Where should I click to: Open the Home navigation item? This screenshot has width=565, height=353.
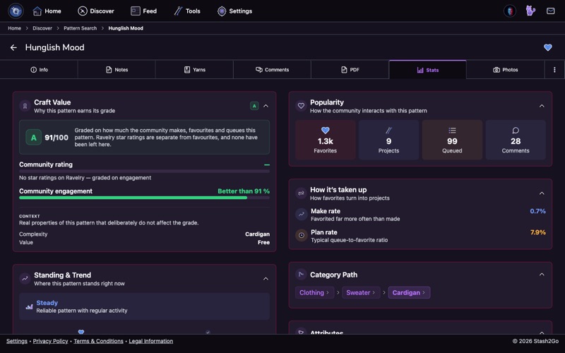click(x=47, y=11)
